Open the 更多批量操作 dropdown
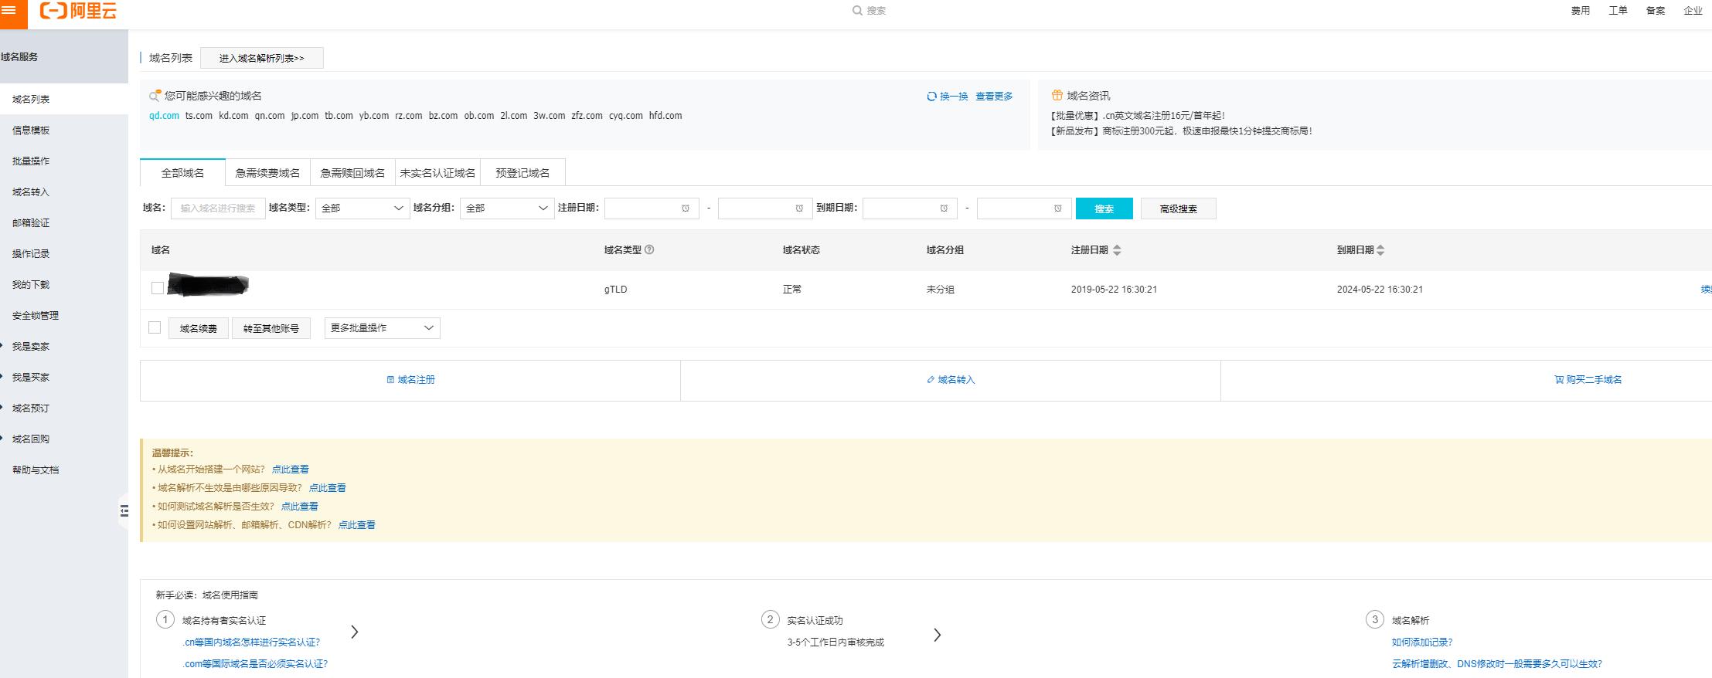 point(383,328)
